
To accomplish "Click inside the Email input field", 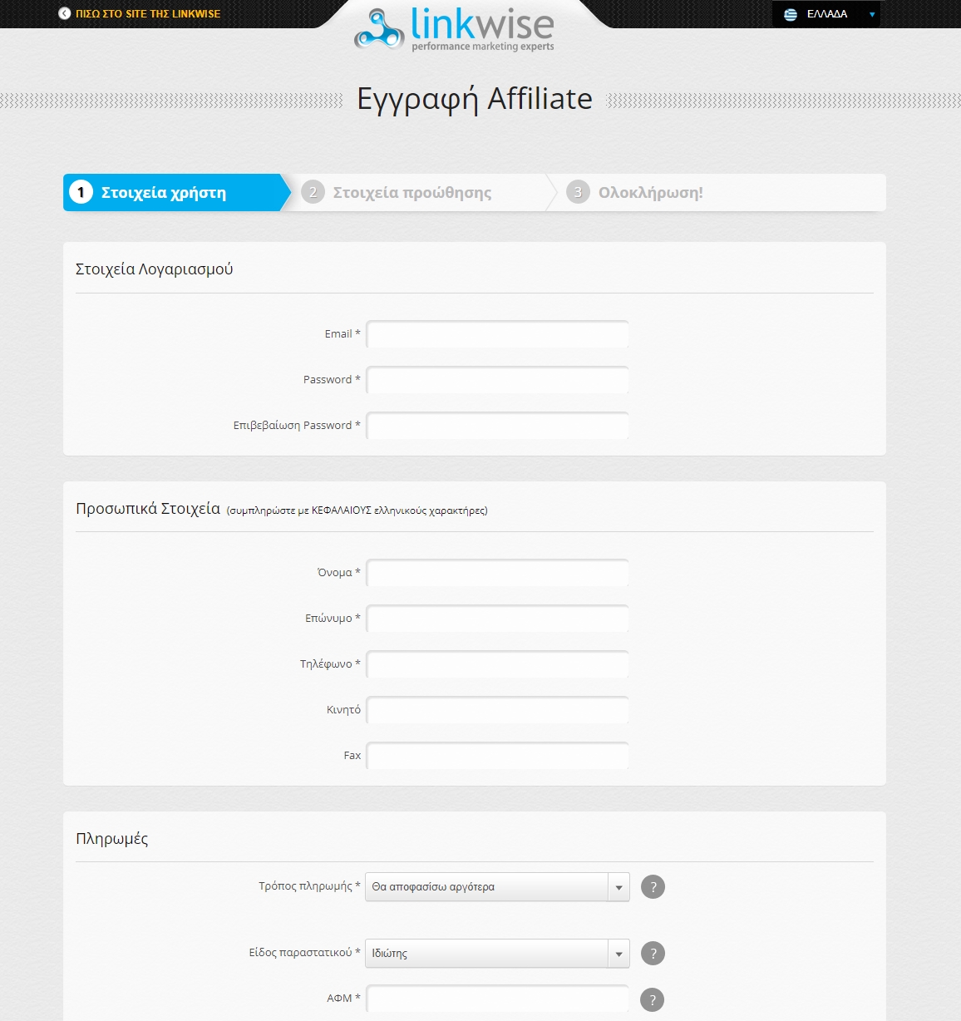I will [x=497, y=333].
